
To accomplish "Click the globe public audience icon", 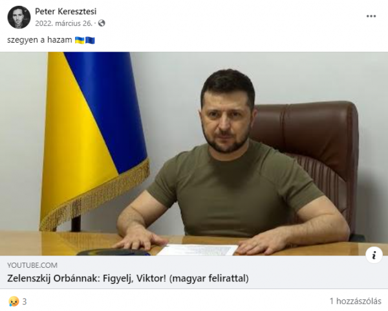I will (102, 23).
